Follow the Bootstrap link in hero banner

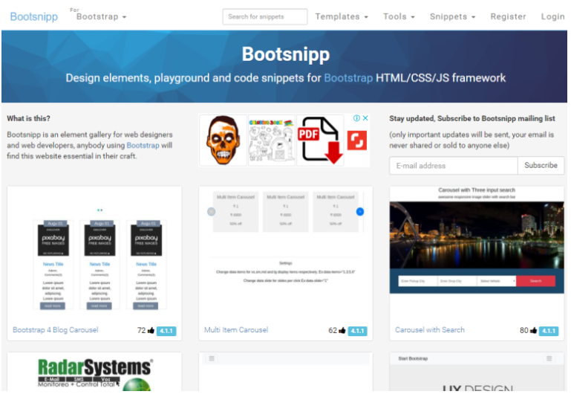(x=348, y=78)
